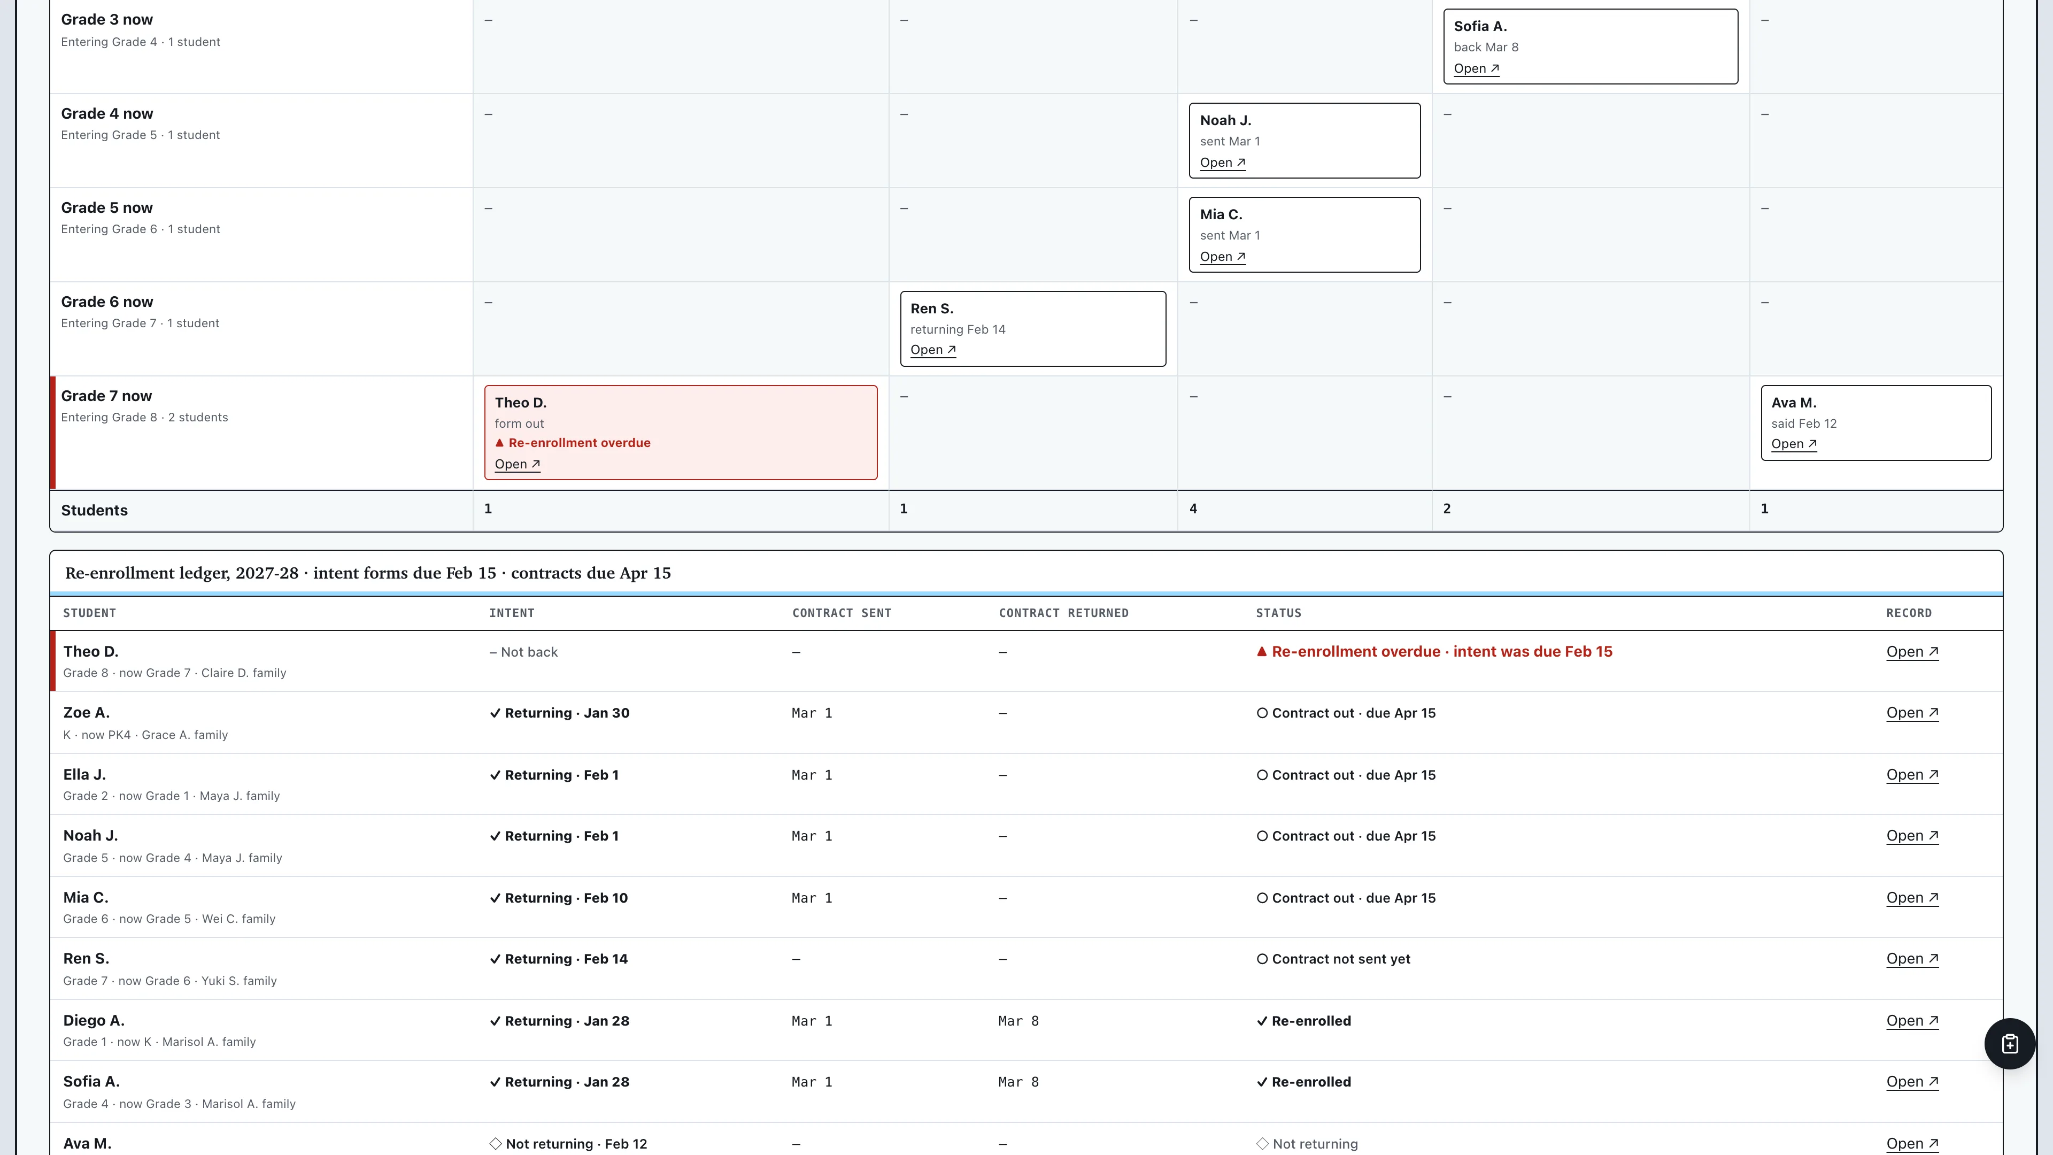Screen dimensions: 2053x1155
Task: Open Ren S. card link
Action: click(933, 350)
